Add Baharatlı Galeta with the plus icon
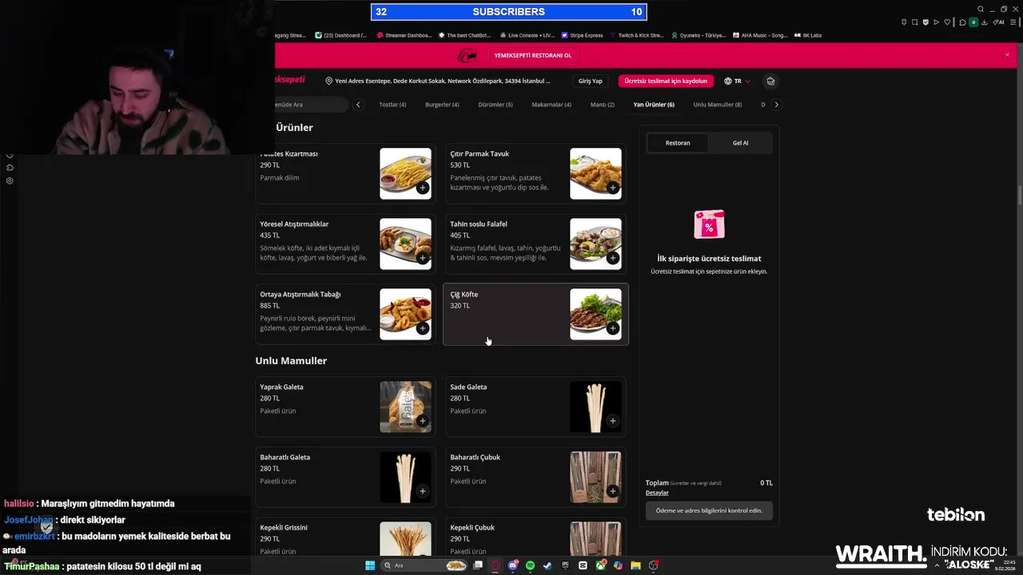 422,491
